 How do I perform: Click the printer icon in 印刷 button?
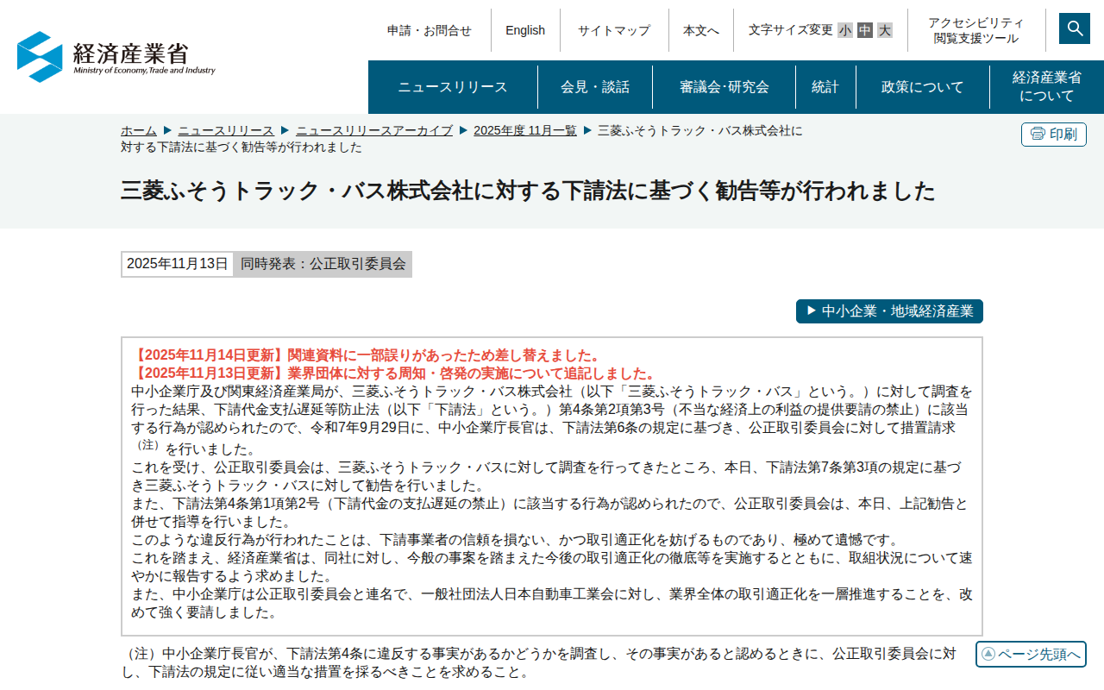pyautogui.click(x=1038, y=134)
